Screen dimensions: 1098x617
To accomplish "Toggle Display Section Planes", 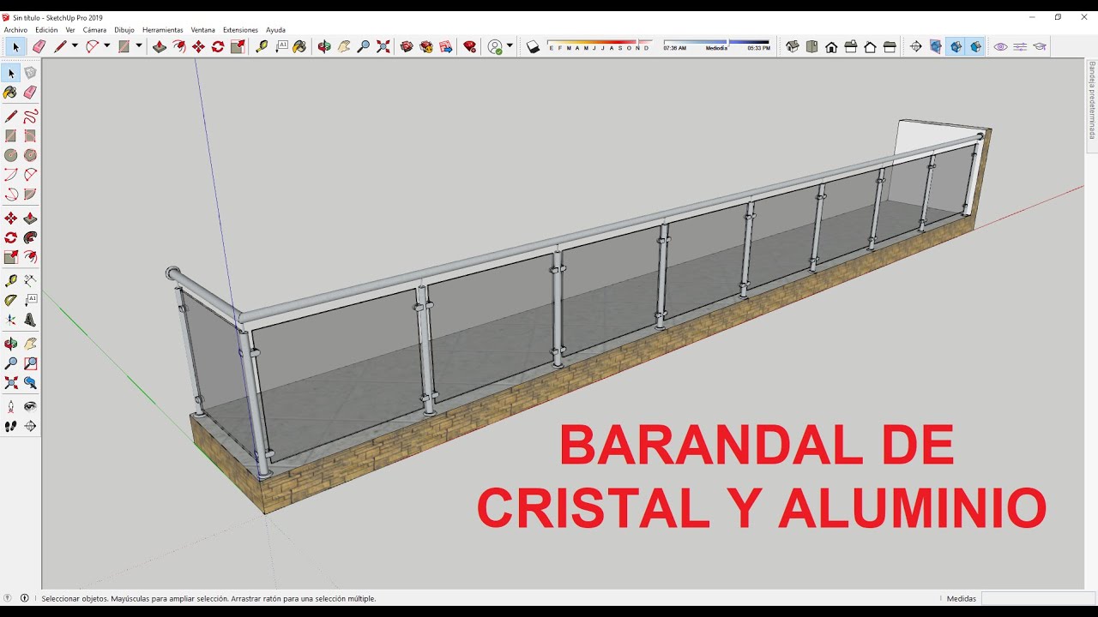I will point(936,46).
